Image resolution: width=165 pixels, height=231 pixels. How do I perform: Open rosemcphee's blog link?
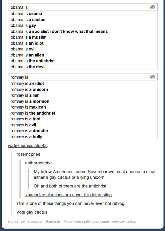(28, 154)
